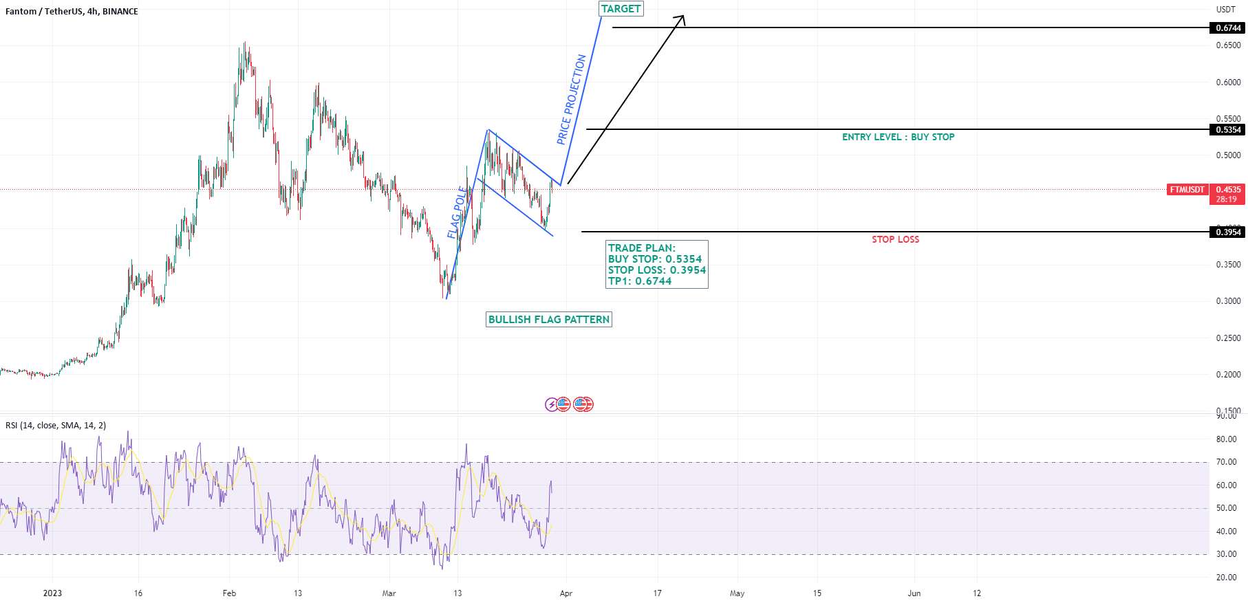Click the 'ENTRY LEVEL : BUY STOP' label

click(899, 137)
